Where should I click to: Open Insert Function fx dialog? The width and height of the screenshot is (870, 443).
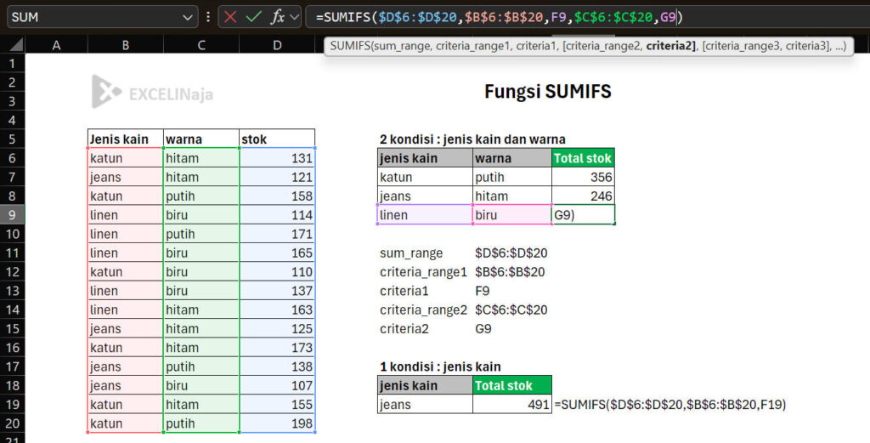[x=278, y=17]
